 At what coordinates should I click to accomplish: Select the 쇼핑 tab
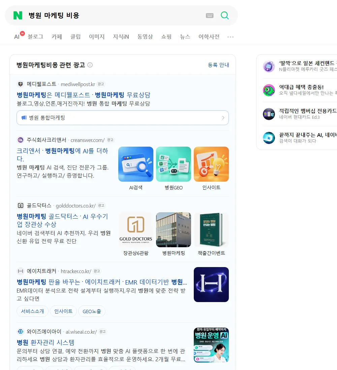click(x=166, y=37)
